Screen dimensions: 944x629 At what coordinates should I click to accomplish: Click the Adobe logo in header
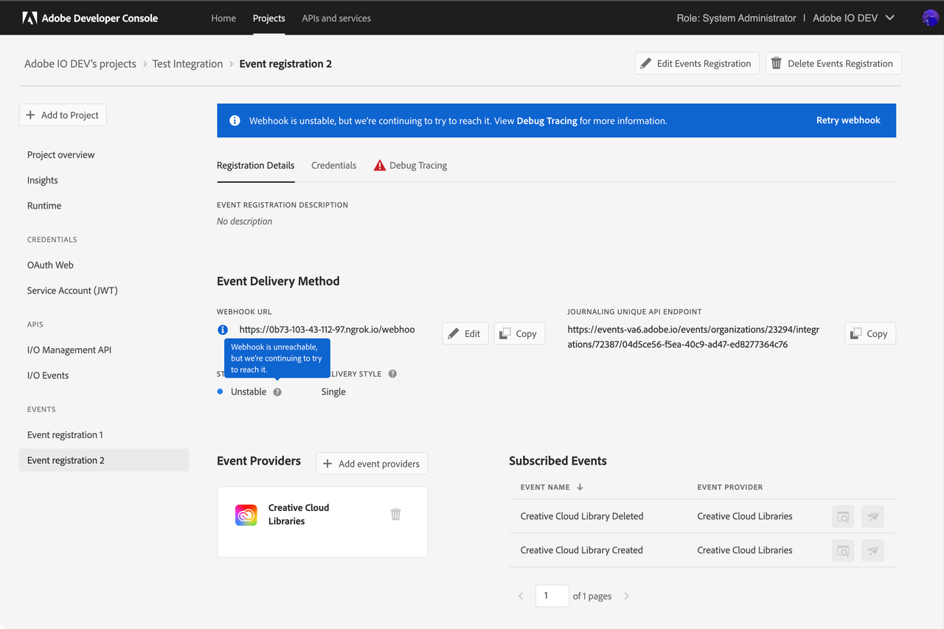(x=30, y=18)
